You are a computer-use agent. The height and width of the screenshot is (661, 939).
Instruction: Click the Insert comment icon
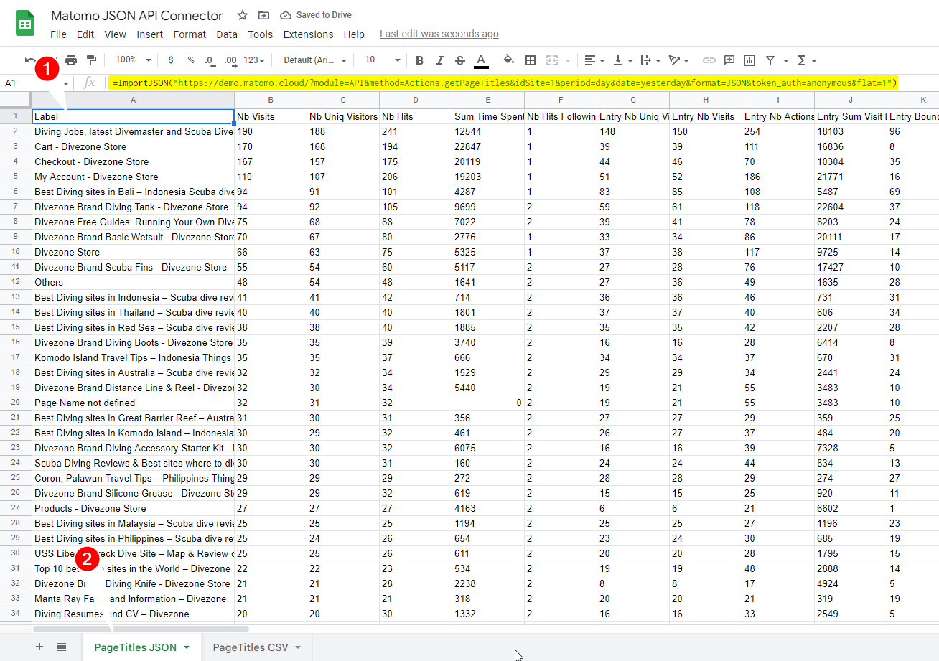729,60
